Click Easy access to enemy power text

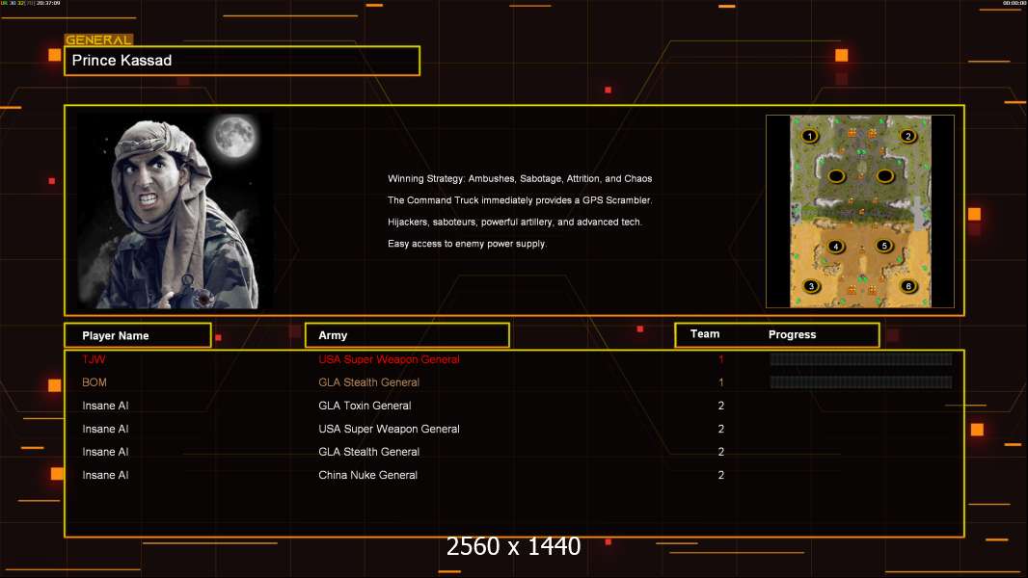467,244
